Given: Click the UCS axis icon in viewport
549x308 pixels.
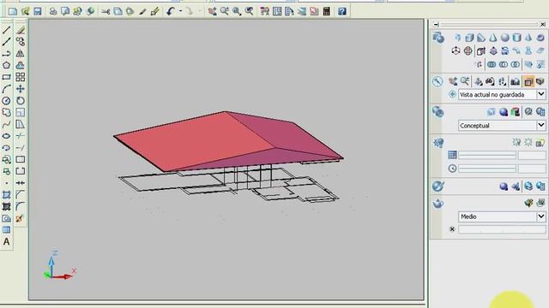Looking at the screenshot, I should click(x=59, y=264).
